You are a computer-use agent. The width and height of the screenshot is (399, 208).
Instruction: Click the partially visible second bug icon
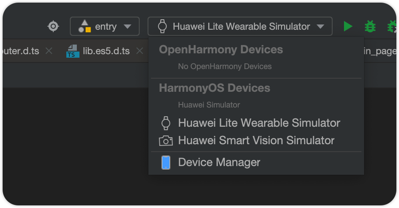pos(392,27)
